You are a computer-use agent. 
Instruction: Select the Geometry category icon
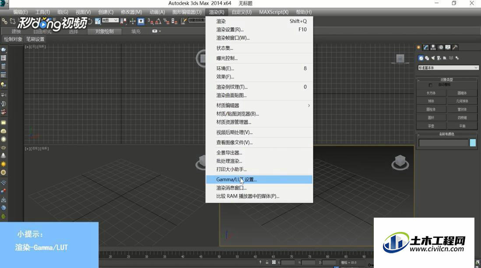tap(421, 58)
